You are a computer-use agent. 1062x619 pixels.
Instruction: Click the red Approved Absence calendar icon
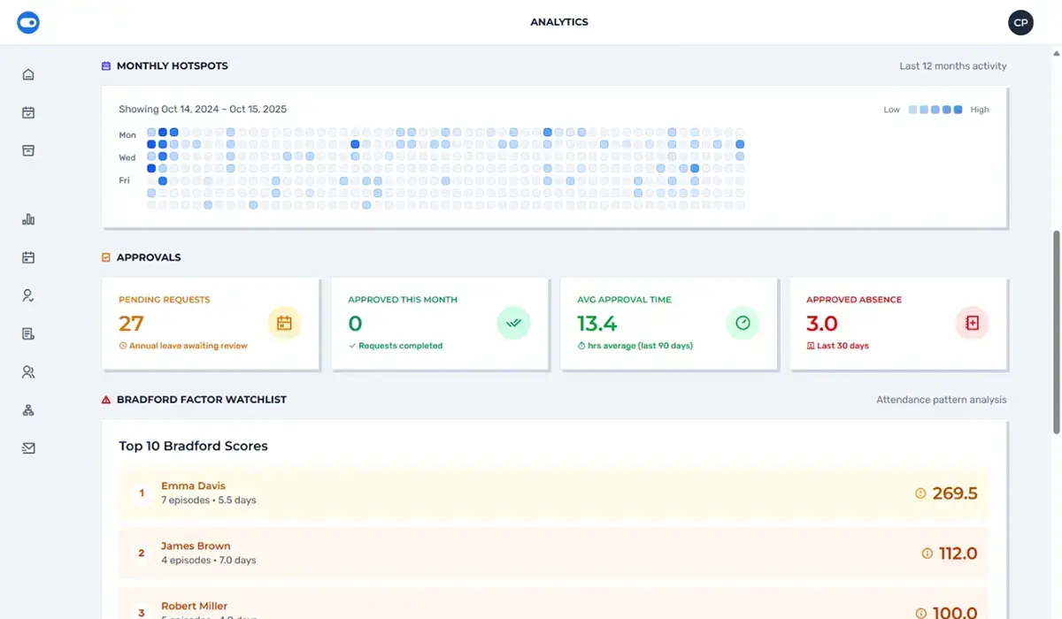(x=972, y=323)
